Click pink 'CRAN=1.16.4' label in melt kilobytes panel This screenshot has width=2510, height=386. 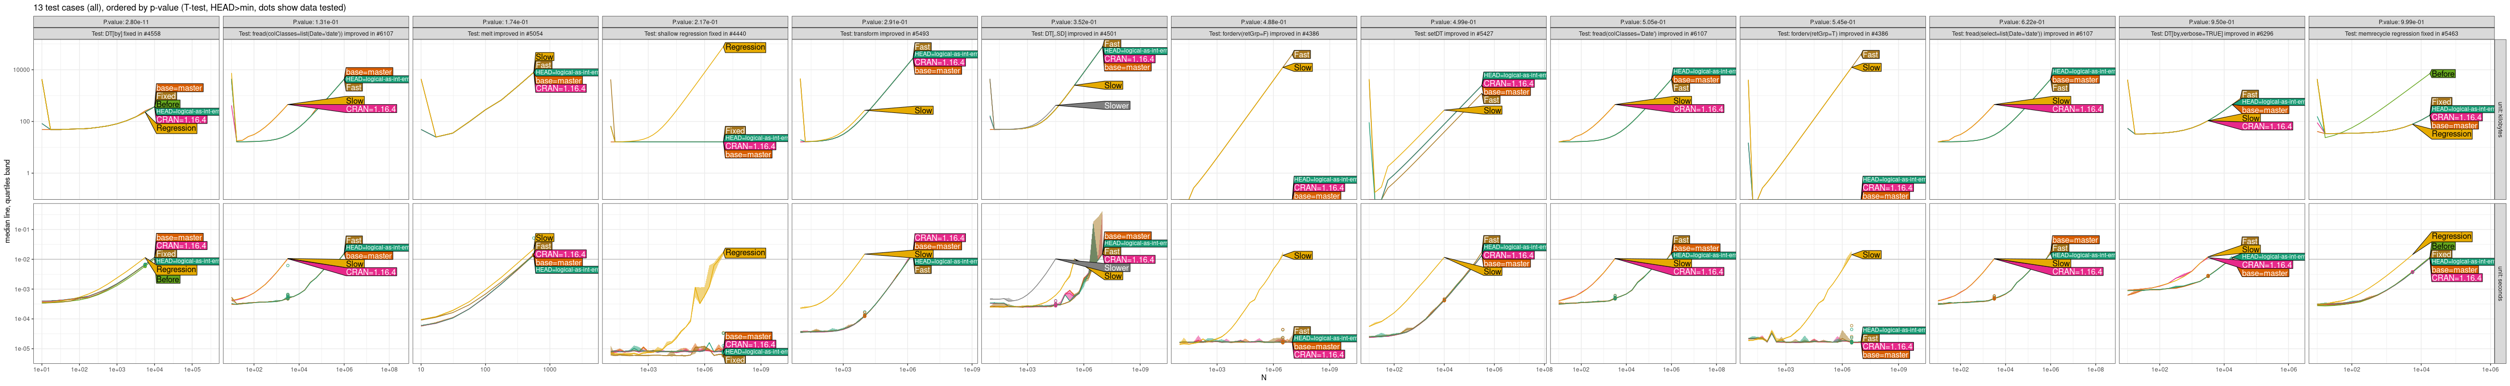point(561,89)
